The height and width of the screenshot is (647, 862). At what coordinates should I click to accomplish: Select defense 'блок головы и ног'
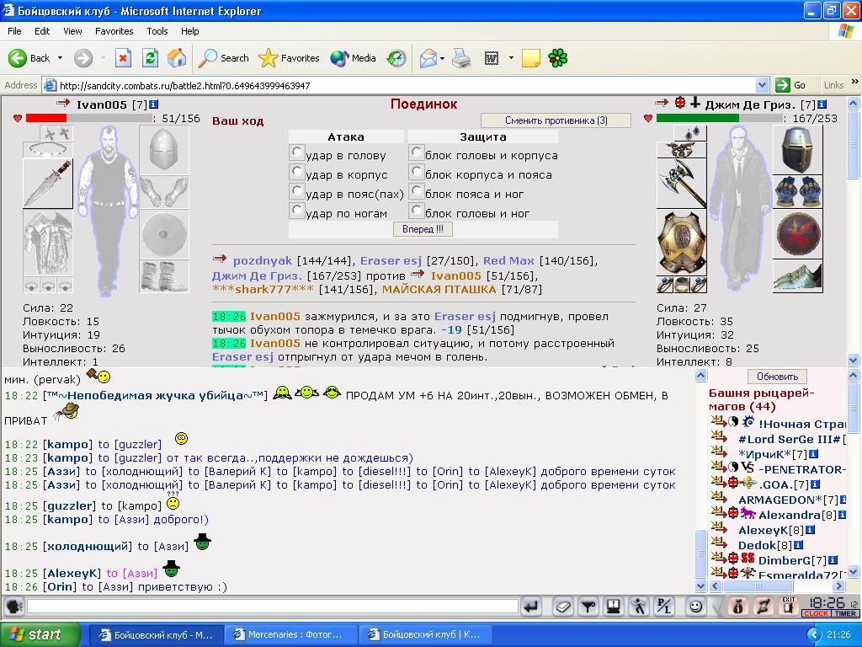click(417, 210)
